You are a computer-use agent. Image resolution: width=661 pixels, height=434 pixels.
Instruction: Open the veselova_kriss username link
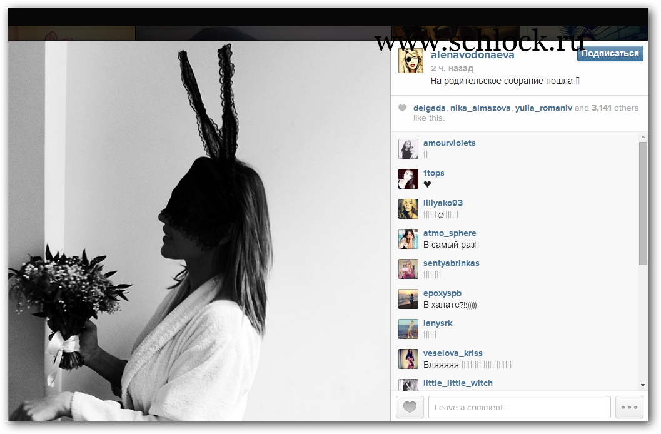(x=453, y=353)
